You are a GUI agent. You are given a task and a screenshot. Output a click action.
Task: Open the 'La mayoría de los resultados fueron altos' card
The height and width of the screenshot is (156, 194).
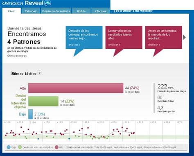[x=124, y=38]
